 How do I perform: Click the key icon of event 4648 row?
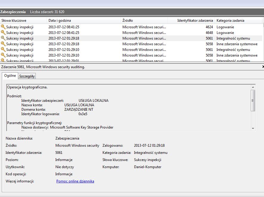tap(3, 33)
